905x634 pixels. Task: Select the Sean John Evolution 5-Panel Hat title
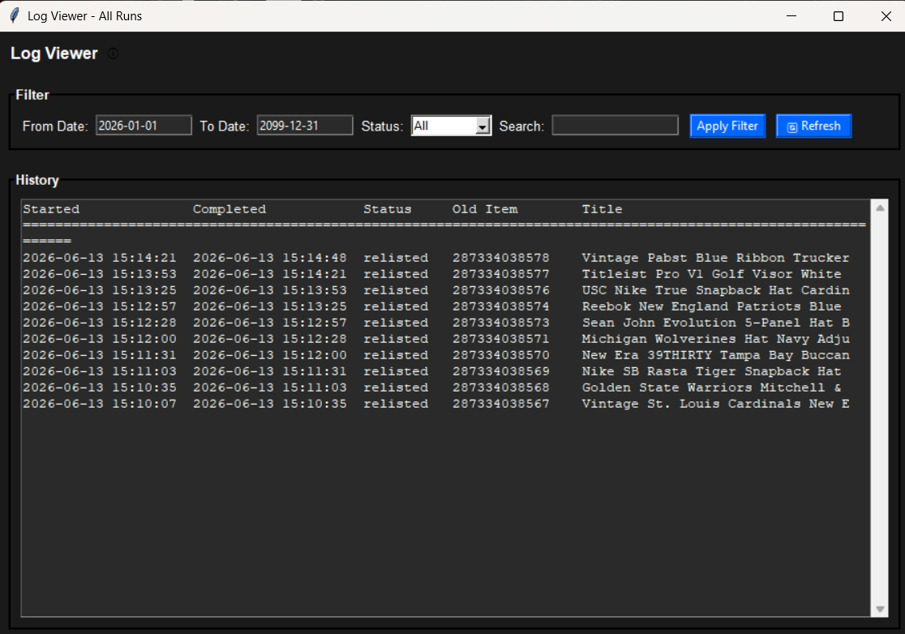[x=715, y=323]
